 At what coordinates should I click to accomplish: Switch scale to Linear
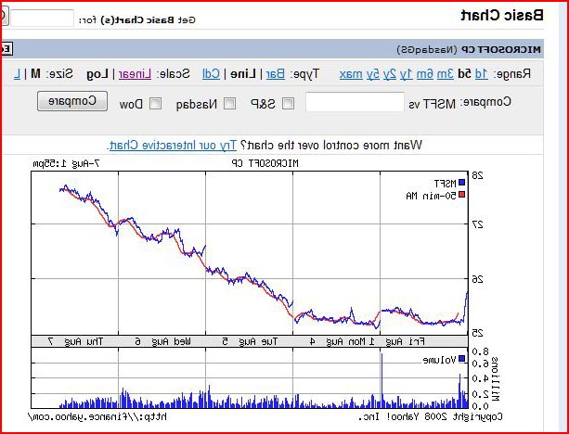(x=135, y=74)
